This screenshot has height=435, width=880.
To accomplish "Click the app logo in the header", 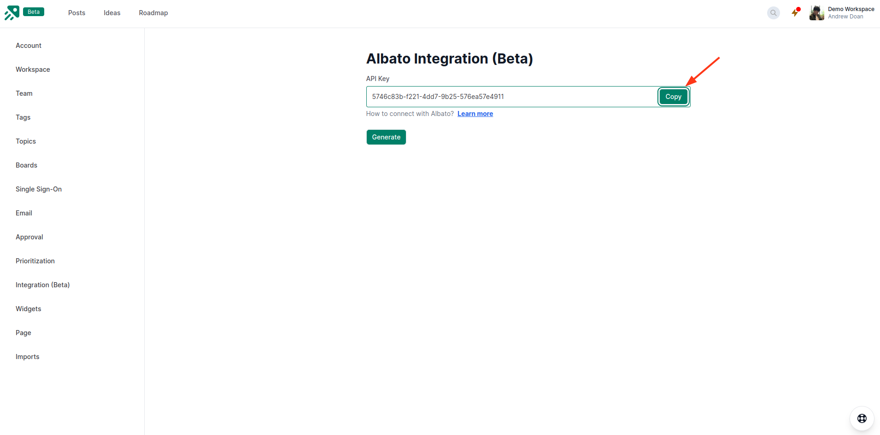I will tap(12, 13).
